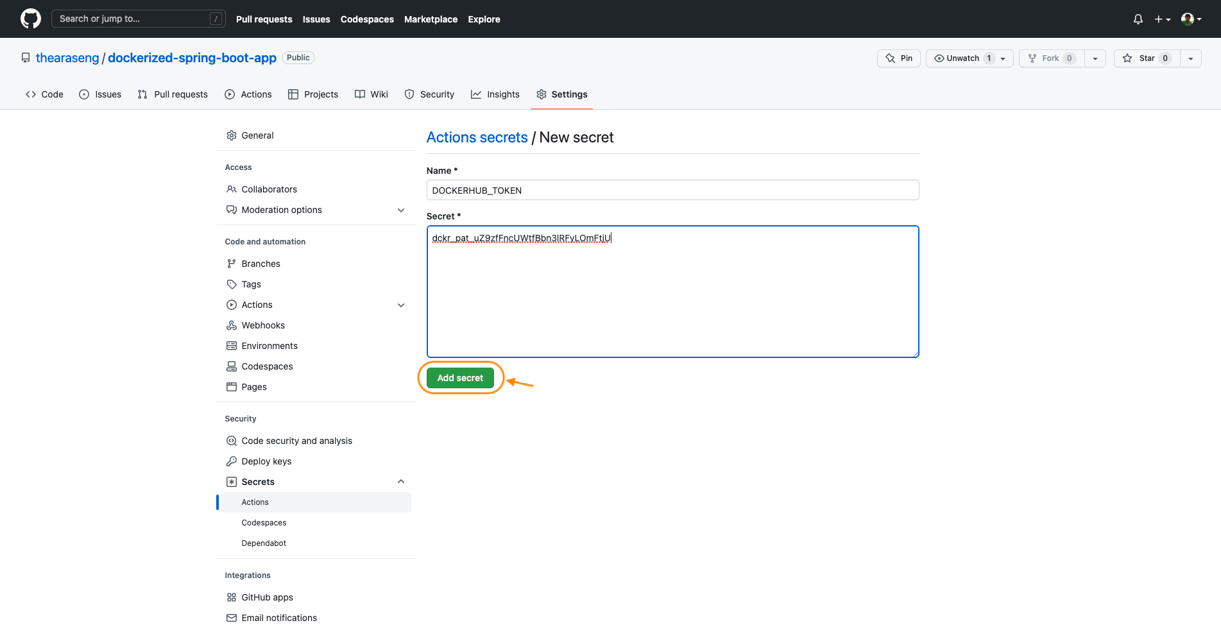Viewport: 1221px width, 639px height.
Task: Select the Settings tab
Action: pos(562,94)
